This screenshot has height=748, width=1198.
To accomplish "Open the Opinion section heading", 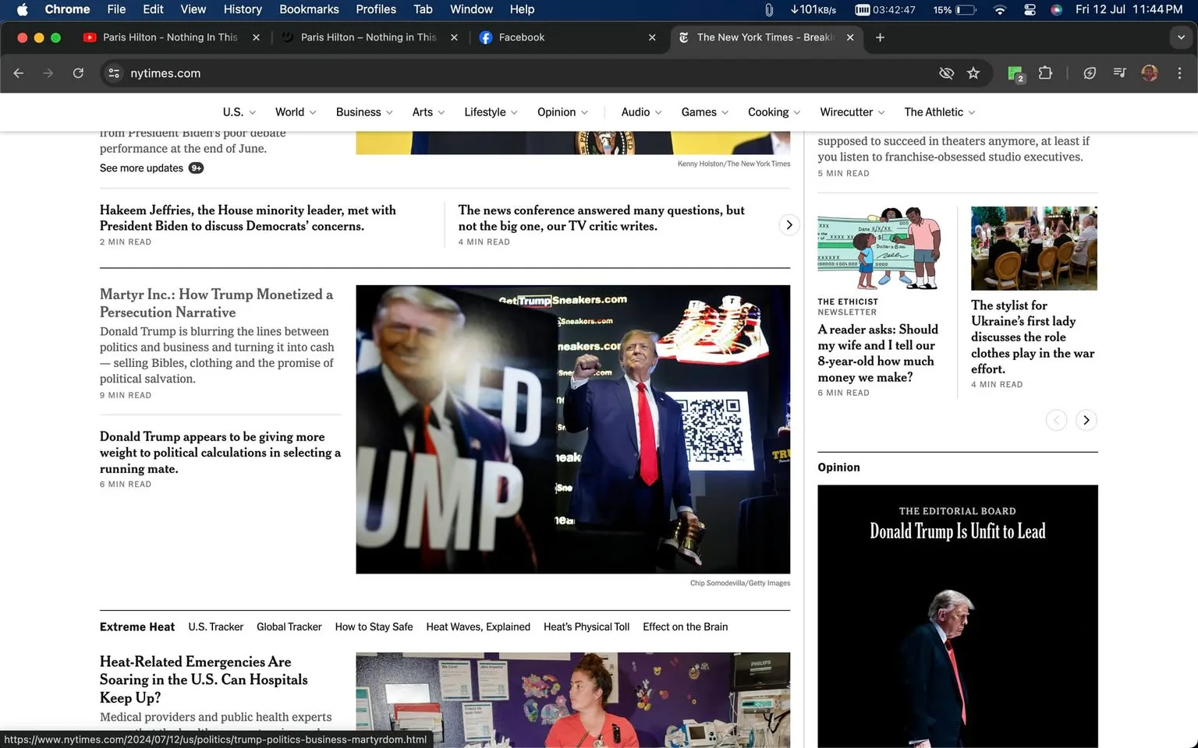I will pos(838,467).
